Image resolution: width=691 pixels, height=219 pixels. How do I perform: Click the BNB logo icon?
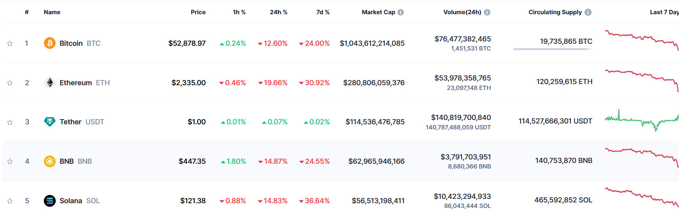pyautogui.click(x=49, y=161)
